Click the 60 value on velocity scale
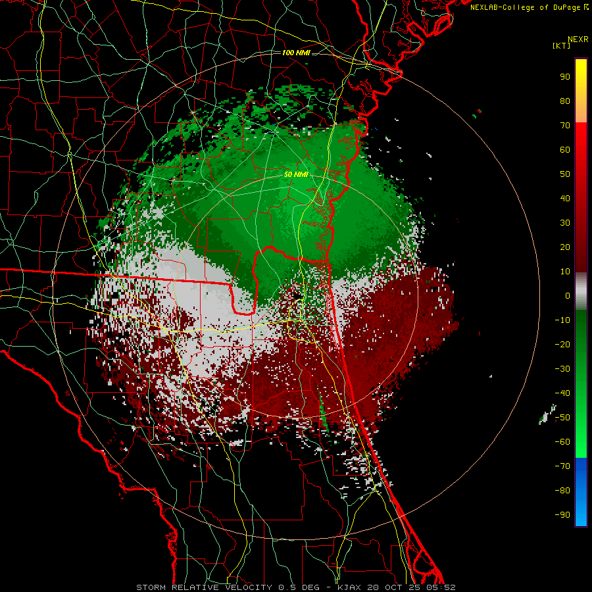 click(565, 149)
